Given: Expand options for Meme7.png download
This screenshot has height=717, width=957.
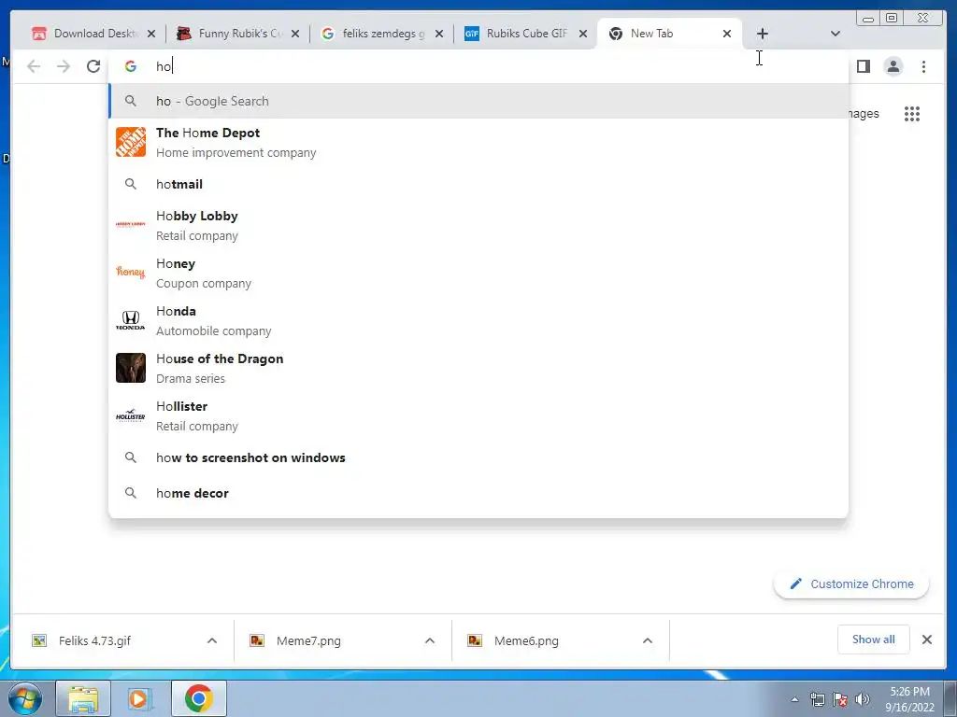Looking at the screenshot, I should pyautogui.click(x=430, y=640).
